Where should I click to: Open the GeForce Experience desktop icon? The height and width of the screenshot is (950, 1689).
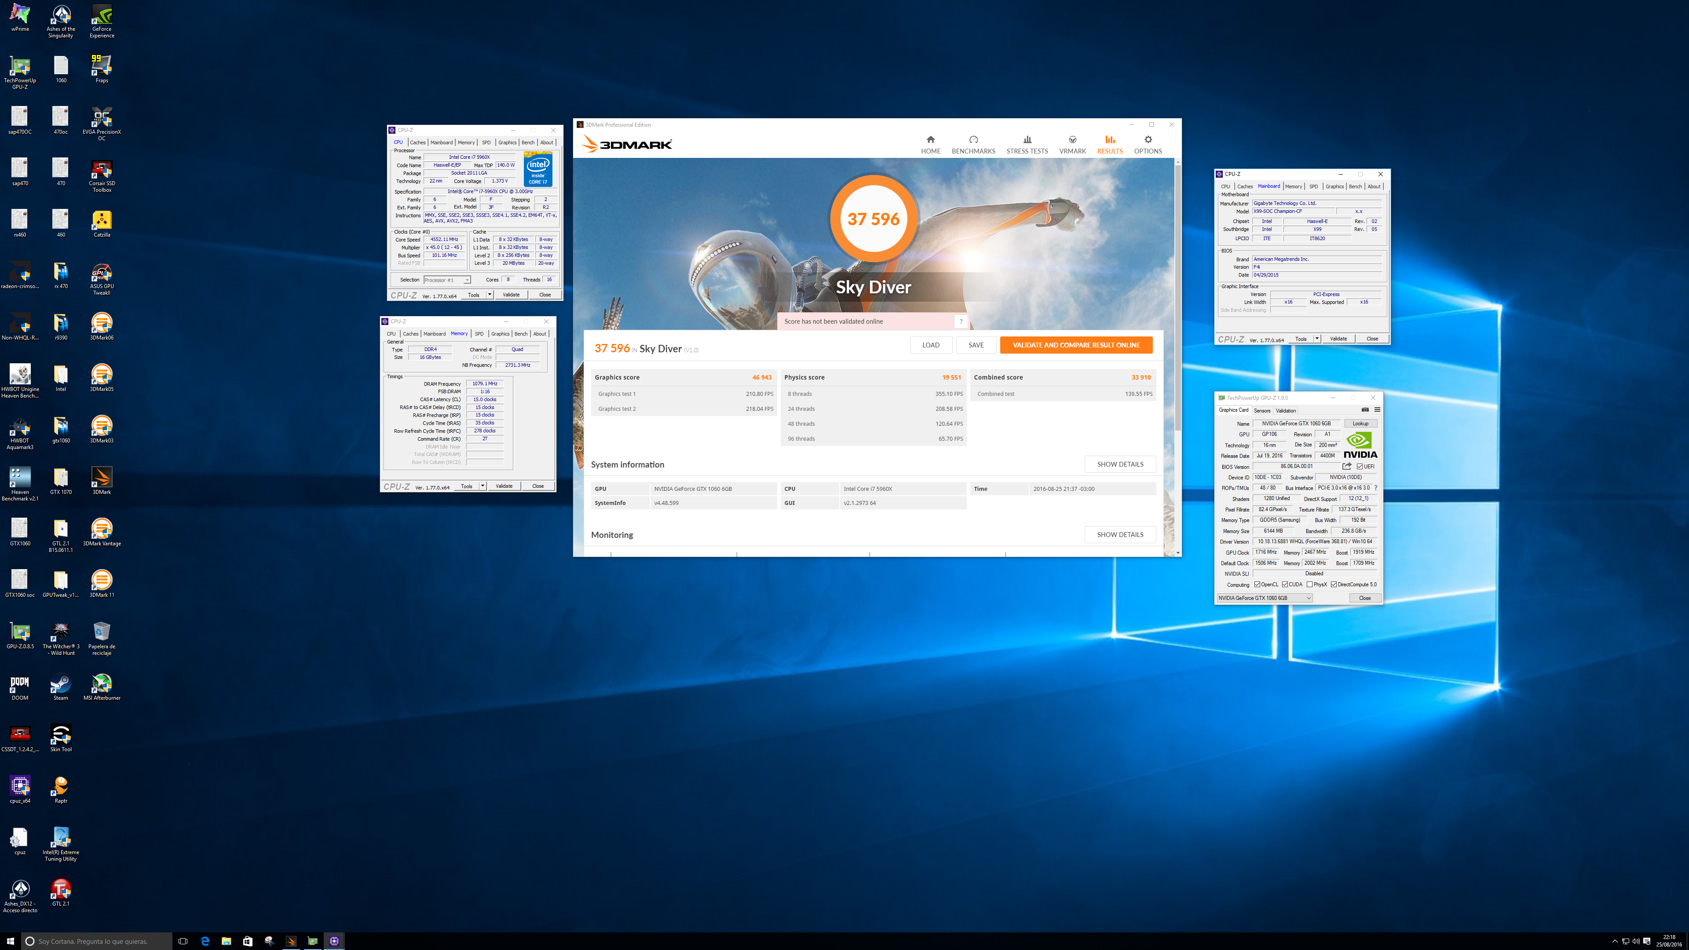tap(102, 22)
